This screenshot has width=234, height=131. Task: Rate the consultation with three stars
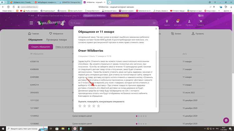click(89, 106)
